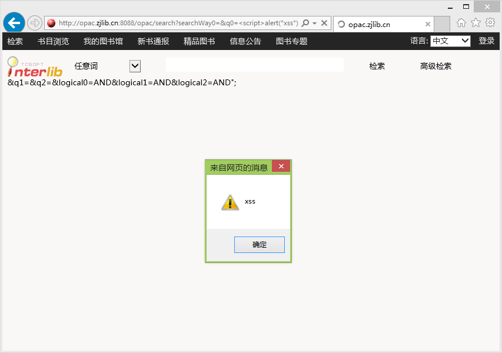The width and height of the screenshot is (502, 353).
Task: Open the 新书通报 menu item
Action: click(153, 41)
